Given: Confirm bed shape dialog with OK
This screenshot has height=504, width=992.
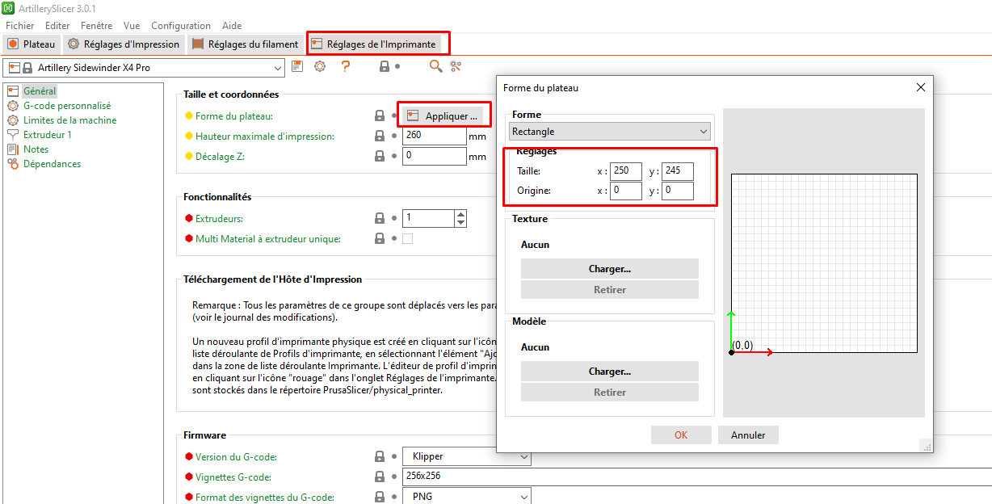Looking at the screenshot, I should pyautogui.click(x=681, y=435).
